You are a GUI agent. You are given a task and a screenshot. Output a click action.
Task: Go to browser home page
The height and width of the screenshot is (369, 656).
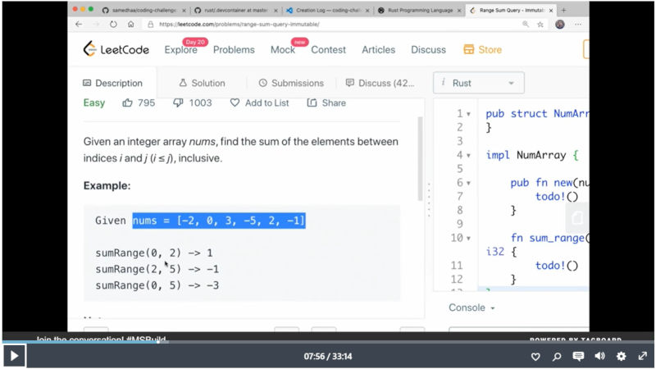pos(131,25)
